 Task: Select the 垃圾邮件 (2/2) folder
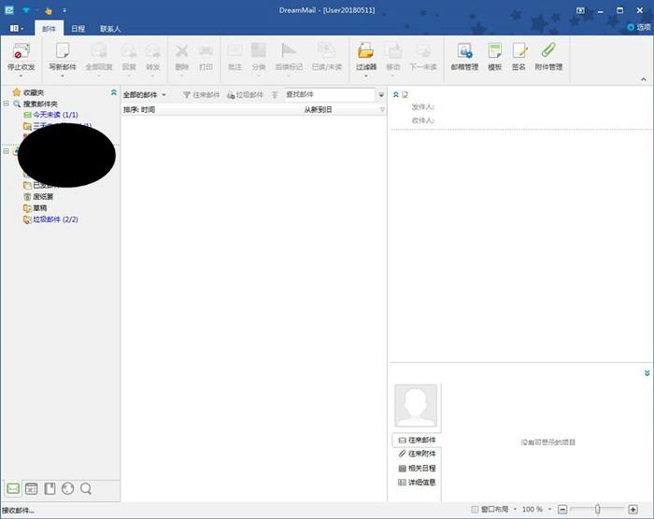[x=56, y=219]
